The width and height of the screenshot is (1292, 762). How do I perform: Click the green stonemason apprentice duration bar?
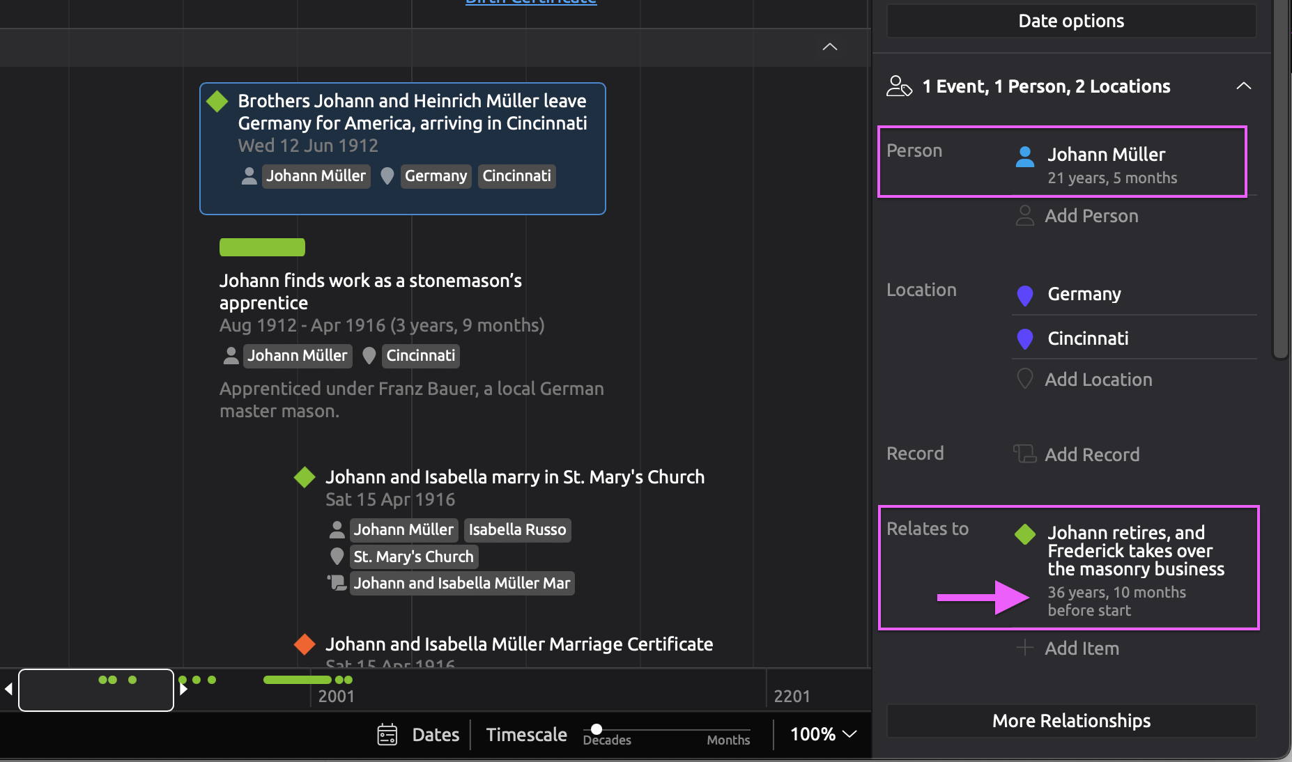pyautogui.click(x=262, y=247)
